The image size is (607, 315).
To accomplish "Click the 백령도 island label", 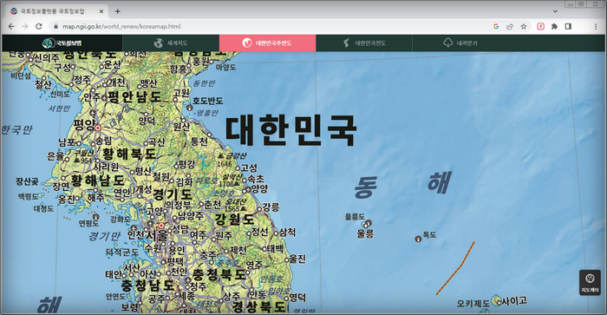I will point(29,197).
